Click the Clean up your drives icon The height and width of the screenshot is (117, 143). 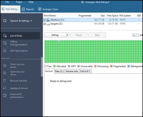pyautogui.click(x=5, y=66)
